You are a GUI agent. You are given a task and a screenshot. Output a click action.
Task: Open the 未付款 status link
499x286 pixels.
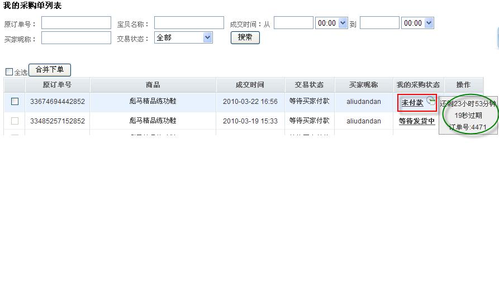point(412,103)
